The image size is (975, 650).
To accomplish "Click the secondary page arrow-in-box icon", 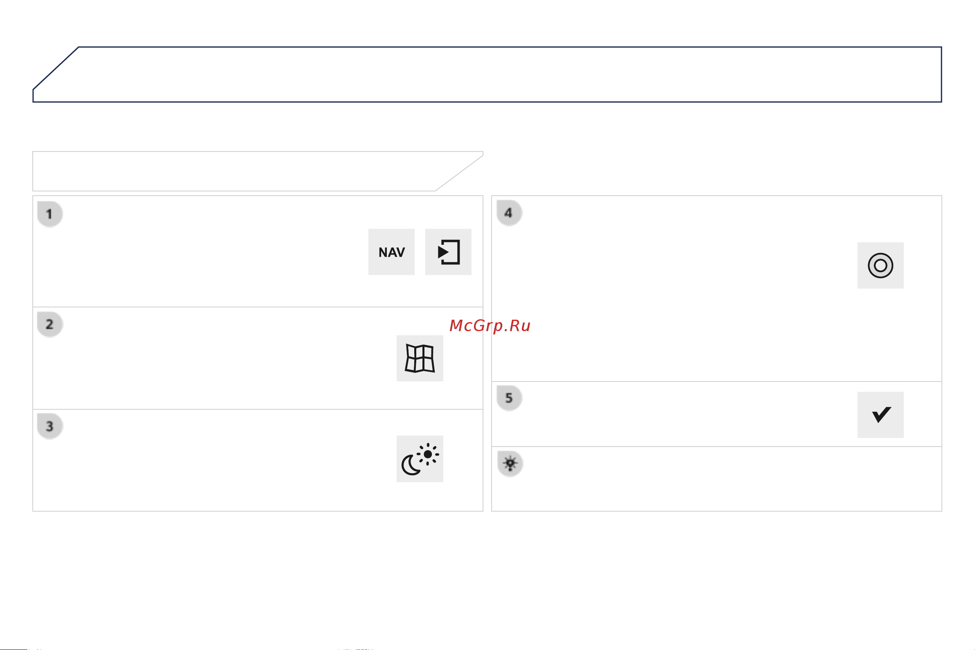I will (448, 252).
